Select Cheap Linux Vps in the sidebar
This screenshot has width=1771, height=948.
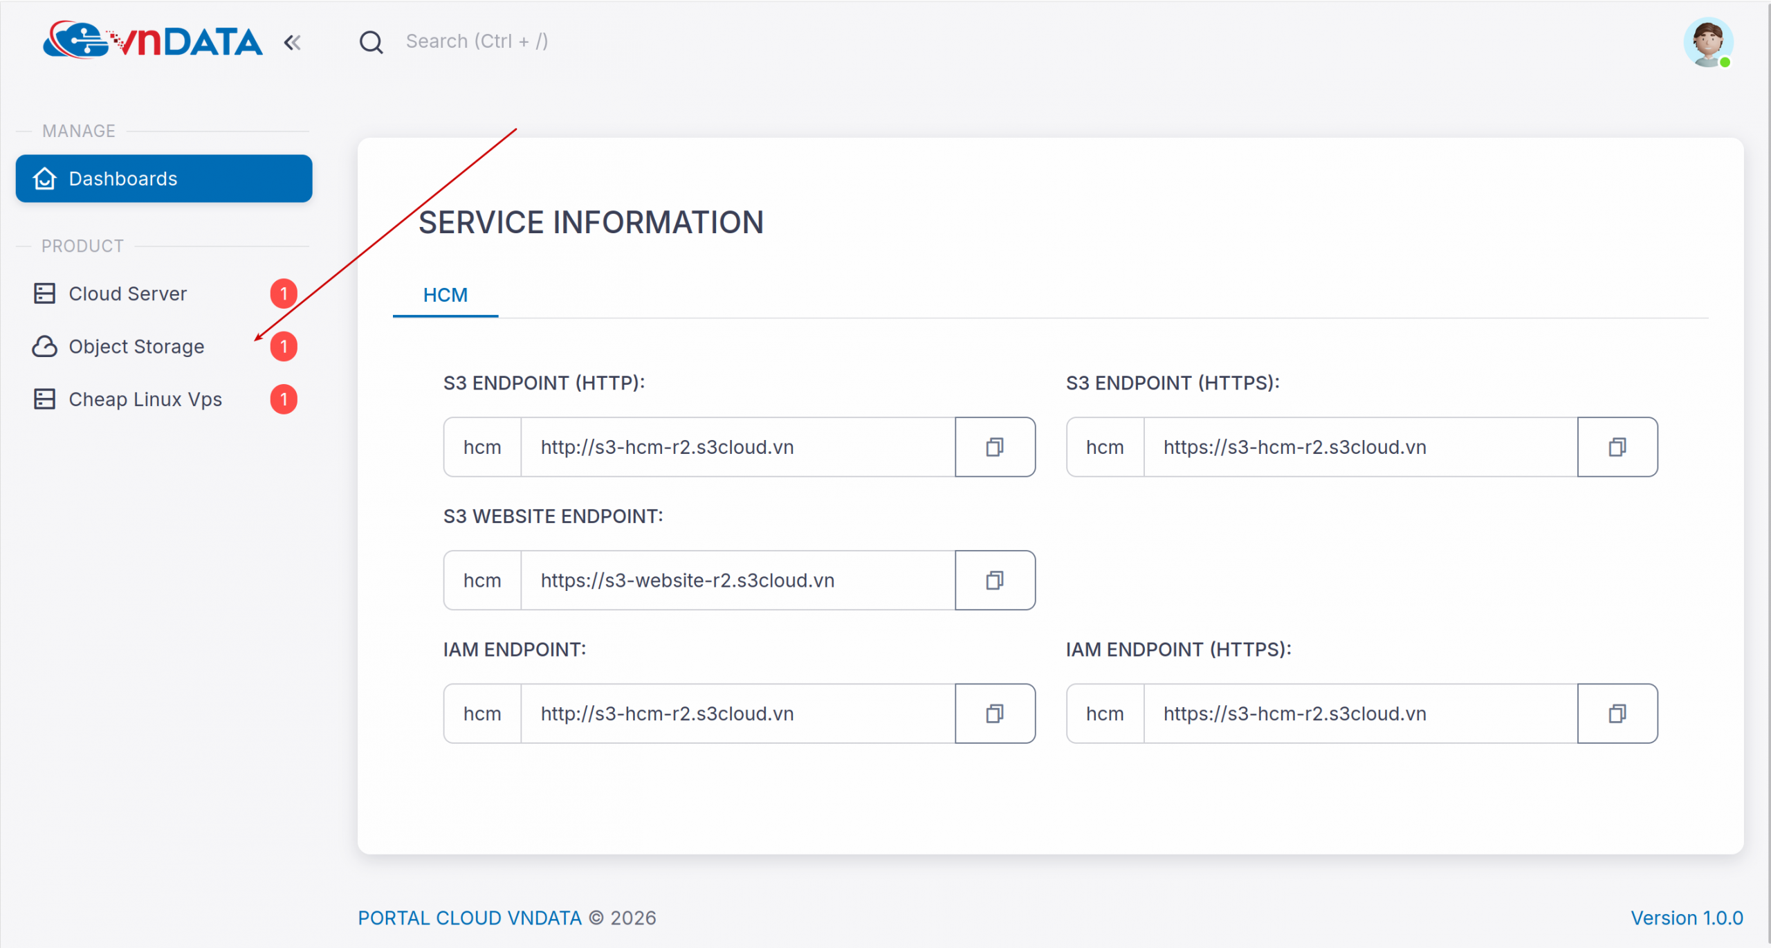click(x=145, y=399)
